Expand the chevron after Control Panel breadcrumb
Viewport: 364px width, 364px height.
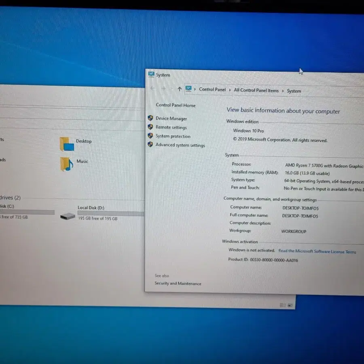tap(230, 90)
